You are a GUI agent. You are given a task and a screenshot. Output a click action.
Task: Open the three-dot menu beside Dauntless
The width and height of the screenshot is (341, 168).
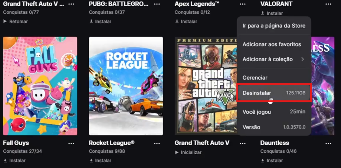(328, 143)
